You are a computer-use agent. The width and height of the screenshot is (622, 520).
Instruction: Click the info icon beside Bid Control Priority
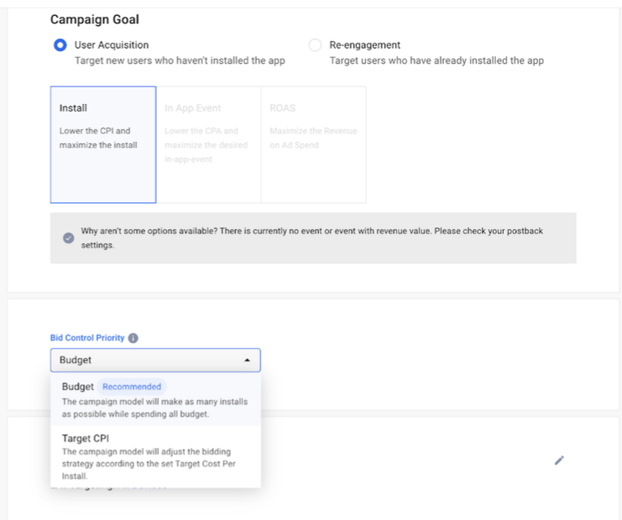pos(133,338)
